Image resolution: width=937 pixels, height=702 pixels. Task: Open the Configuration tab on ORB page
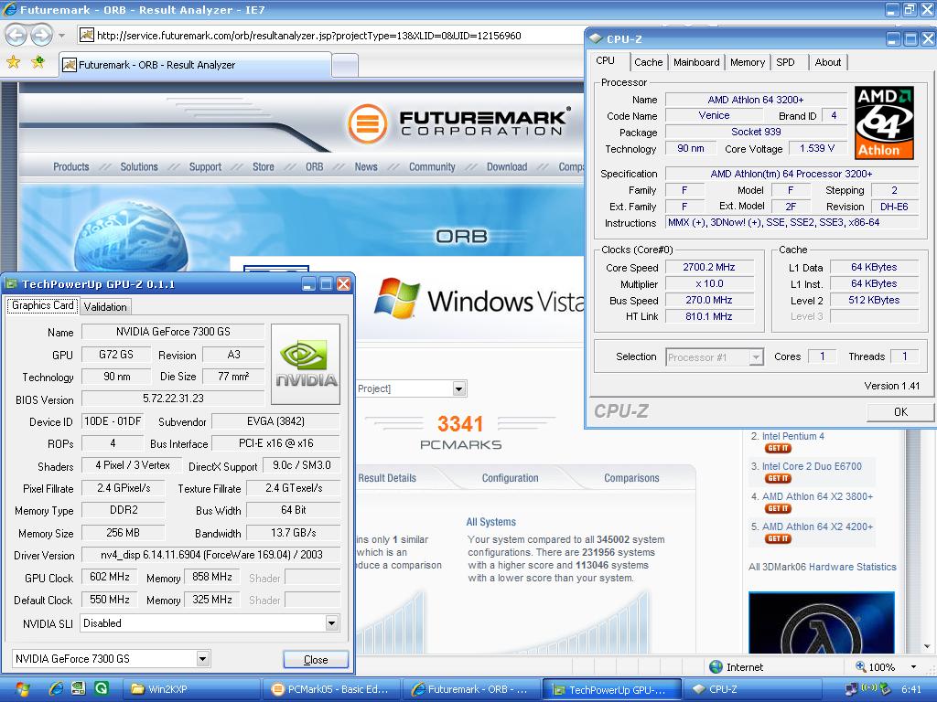[510, 477]
